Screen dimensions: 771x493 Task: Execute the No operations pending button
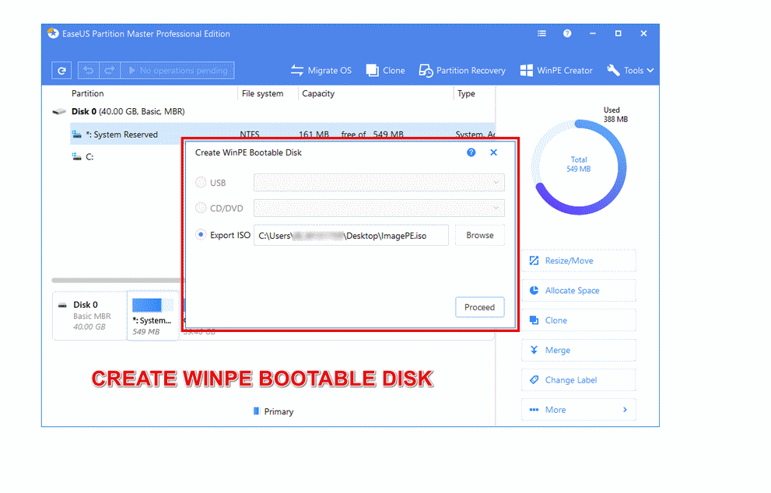tap(177, 70)
